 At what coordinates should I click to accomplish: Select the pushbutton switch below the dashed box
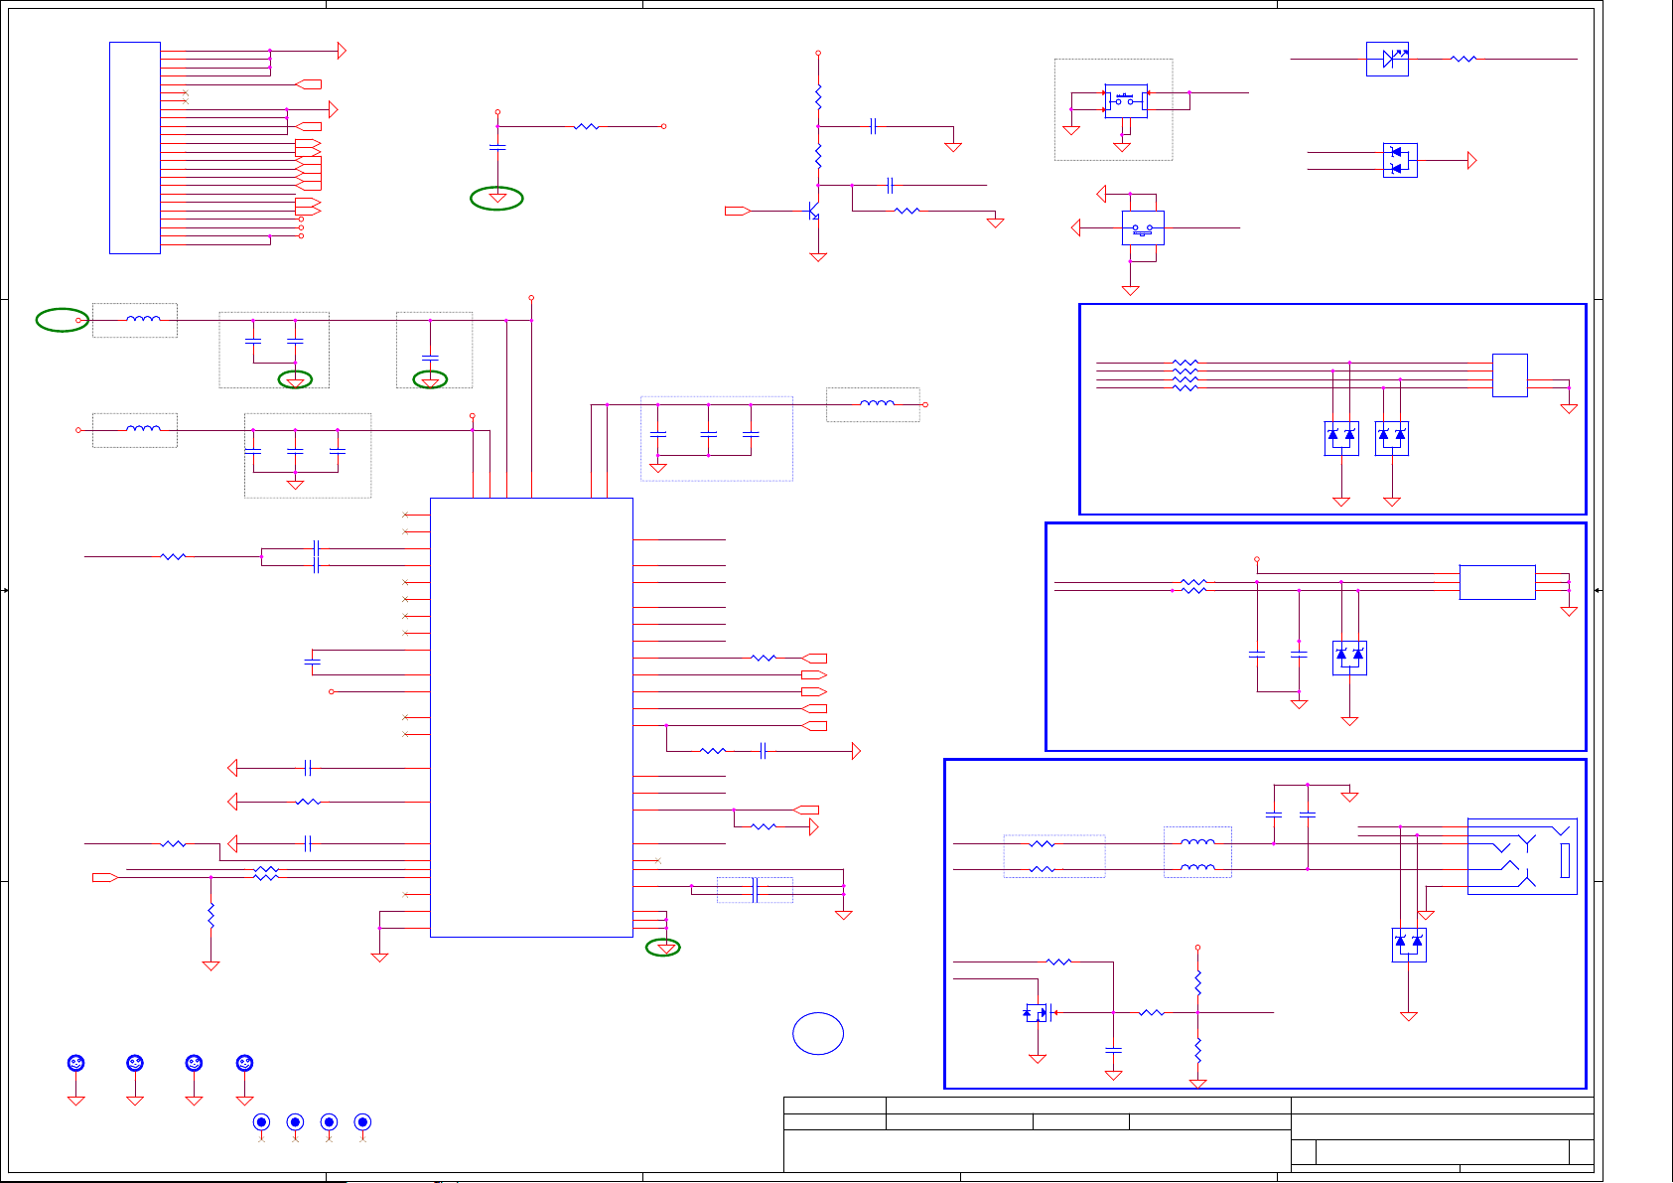[1143, 228]
